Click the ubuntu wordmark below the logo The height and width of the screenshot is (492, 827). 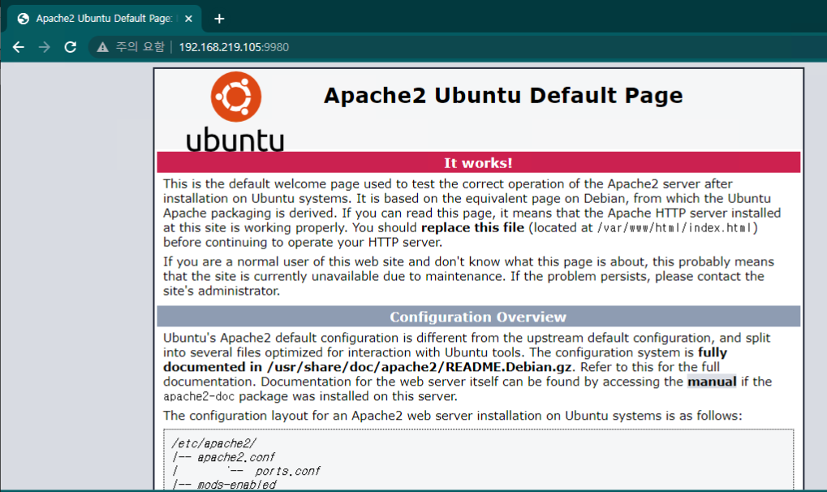click(x=235, y=140)
